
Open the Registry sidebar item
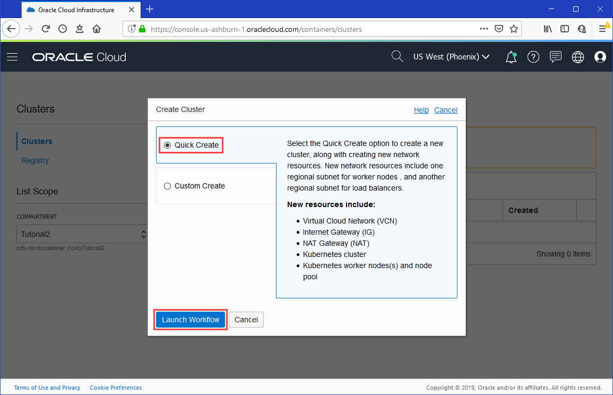(35, 160)
